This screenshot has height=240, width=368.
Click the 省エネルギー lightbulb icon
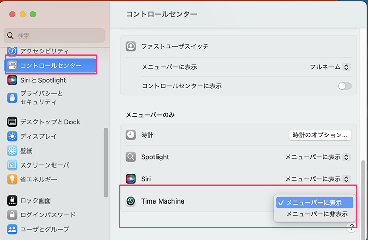[12, 179]
